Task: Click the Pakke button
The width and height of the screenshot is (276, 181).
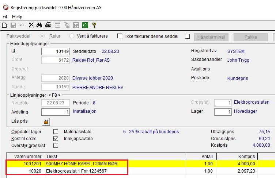Action: (251, 37)
